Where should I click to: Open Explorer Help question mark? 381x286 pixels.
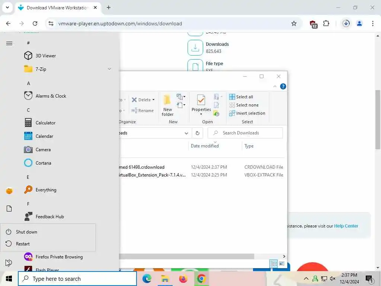coord(283,86)
